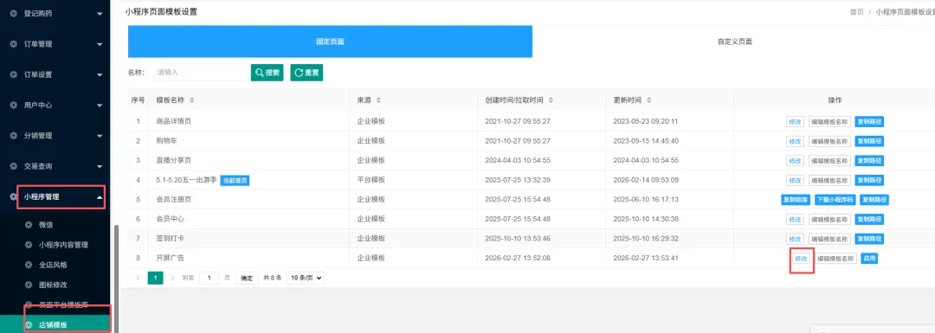The width and height of the screenshot is (935, 333).
Task: Collapse the 小程序管理 menu arrow
Action: click(x=100, y=196)
